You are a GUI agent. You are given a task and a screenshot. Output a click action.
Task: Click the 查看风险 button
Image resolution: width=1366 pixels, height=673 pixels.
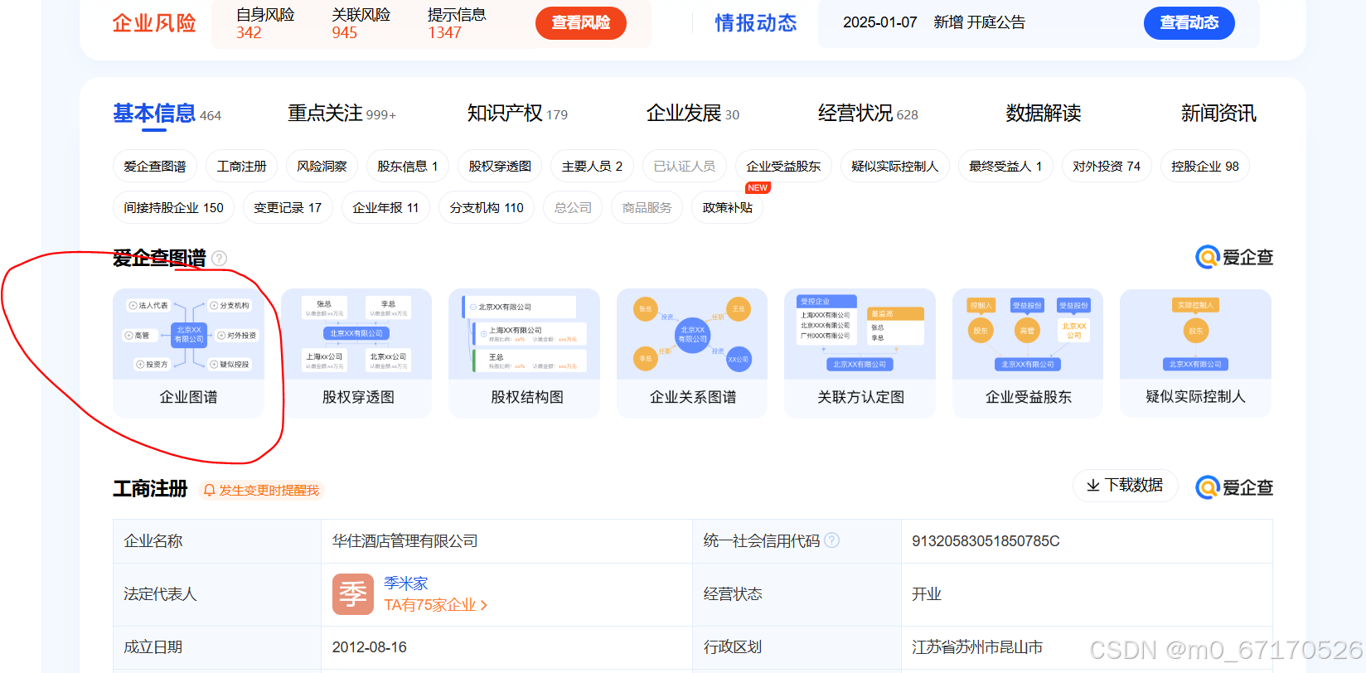point(581,22)
